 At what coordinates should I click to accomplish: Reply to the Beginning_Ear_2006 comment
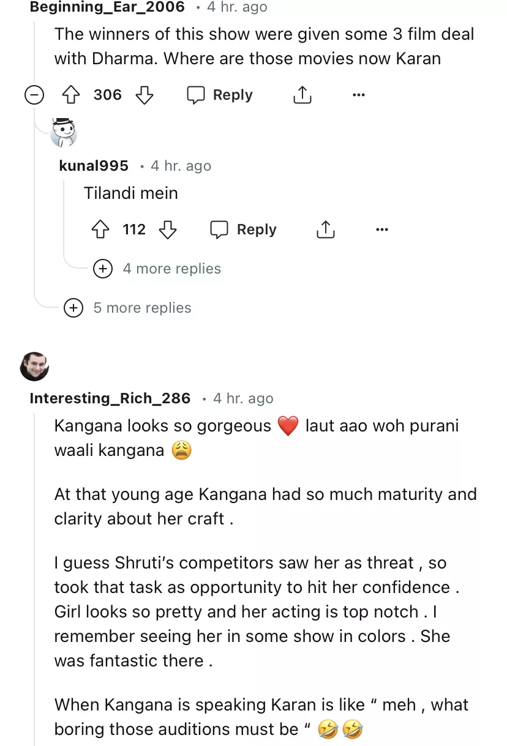[220, 95]
